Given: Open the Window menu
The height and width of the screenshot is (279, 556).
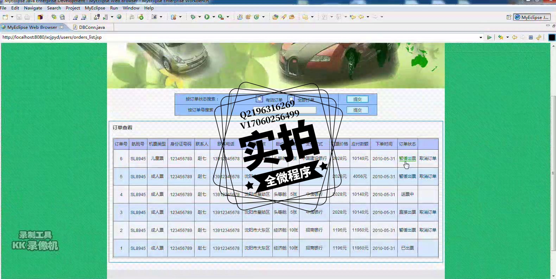Looking at the screenshot, I should coord(131,8).
